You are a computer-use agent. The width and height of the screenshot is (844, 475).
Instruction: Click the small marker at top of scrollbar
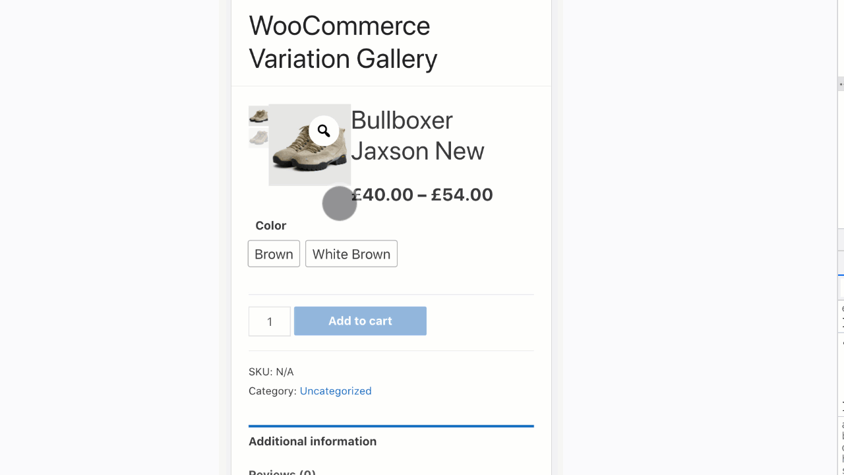coord(840,84)
